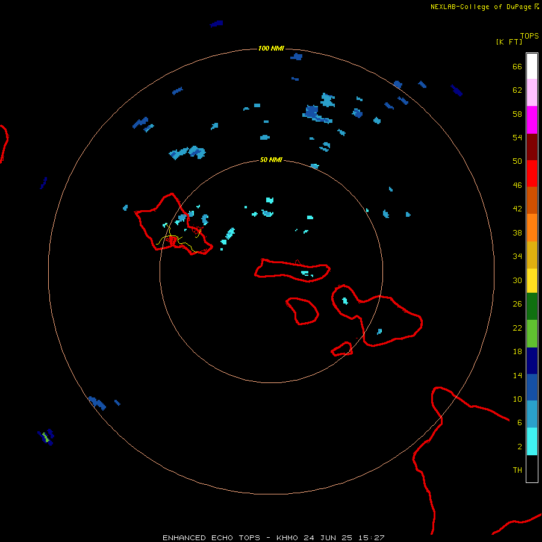The height and width of the screenshot is (542, 542).
Task: Click the TOPS legend title
Action: click(x=529, y=36)
